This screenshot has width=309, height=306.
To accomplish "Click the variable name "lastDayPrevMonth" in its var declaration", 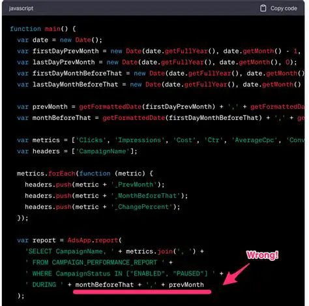I will [x=64, y=62].
